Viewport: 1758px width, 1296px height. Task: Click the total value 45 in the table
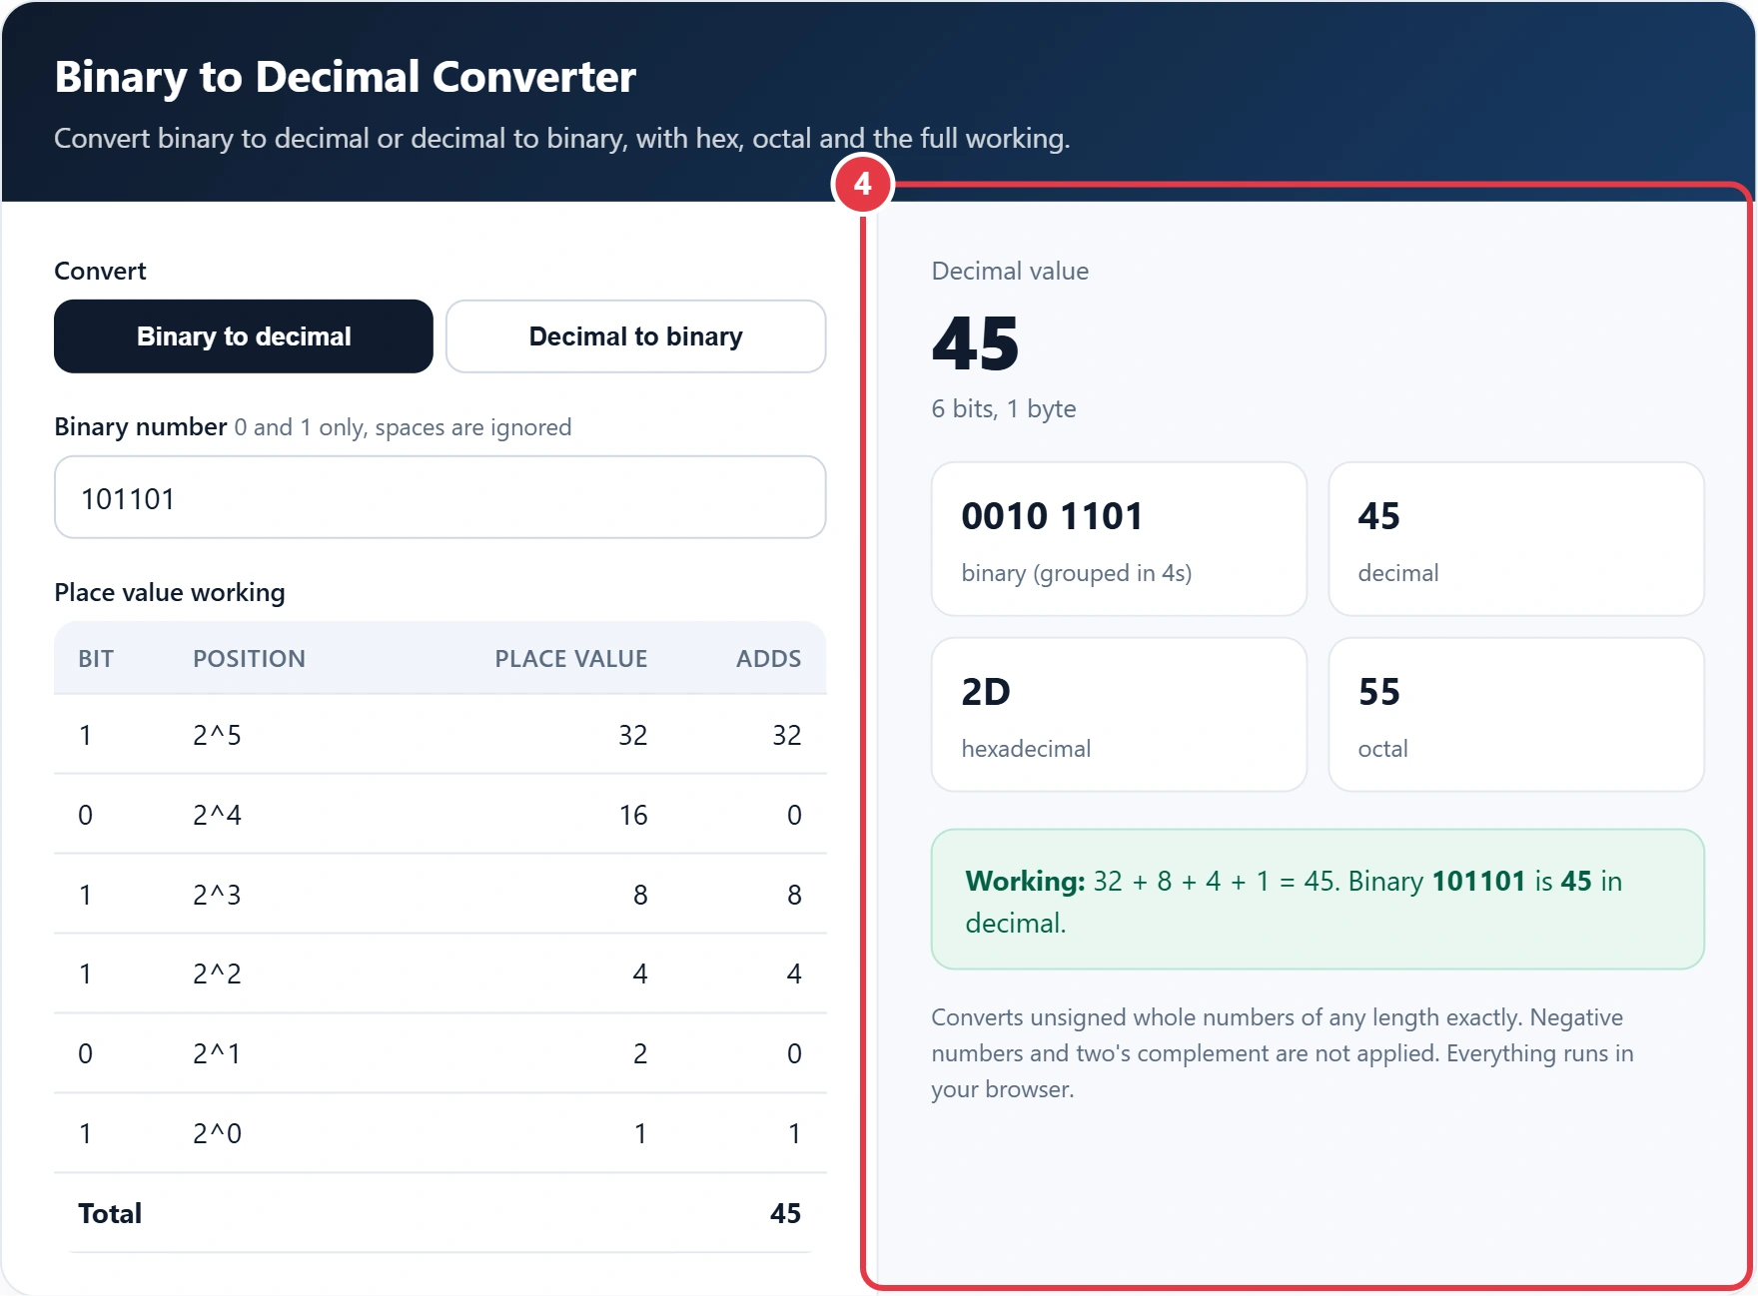tap(785, 1213)
